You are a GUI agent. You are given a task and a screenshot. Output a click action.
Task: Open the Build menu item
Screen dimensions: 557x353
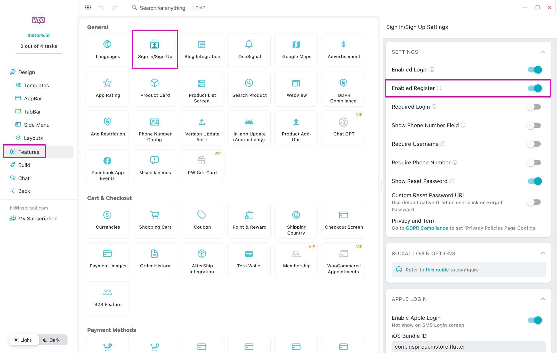(24, 165)
